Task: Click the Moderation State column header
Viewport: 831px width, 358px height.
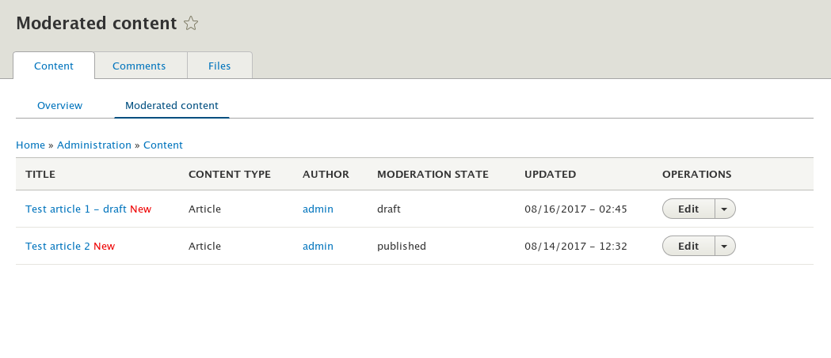Action: click(433, 174)
